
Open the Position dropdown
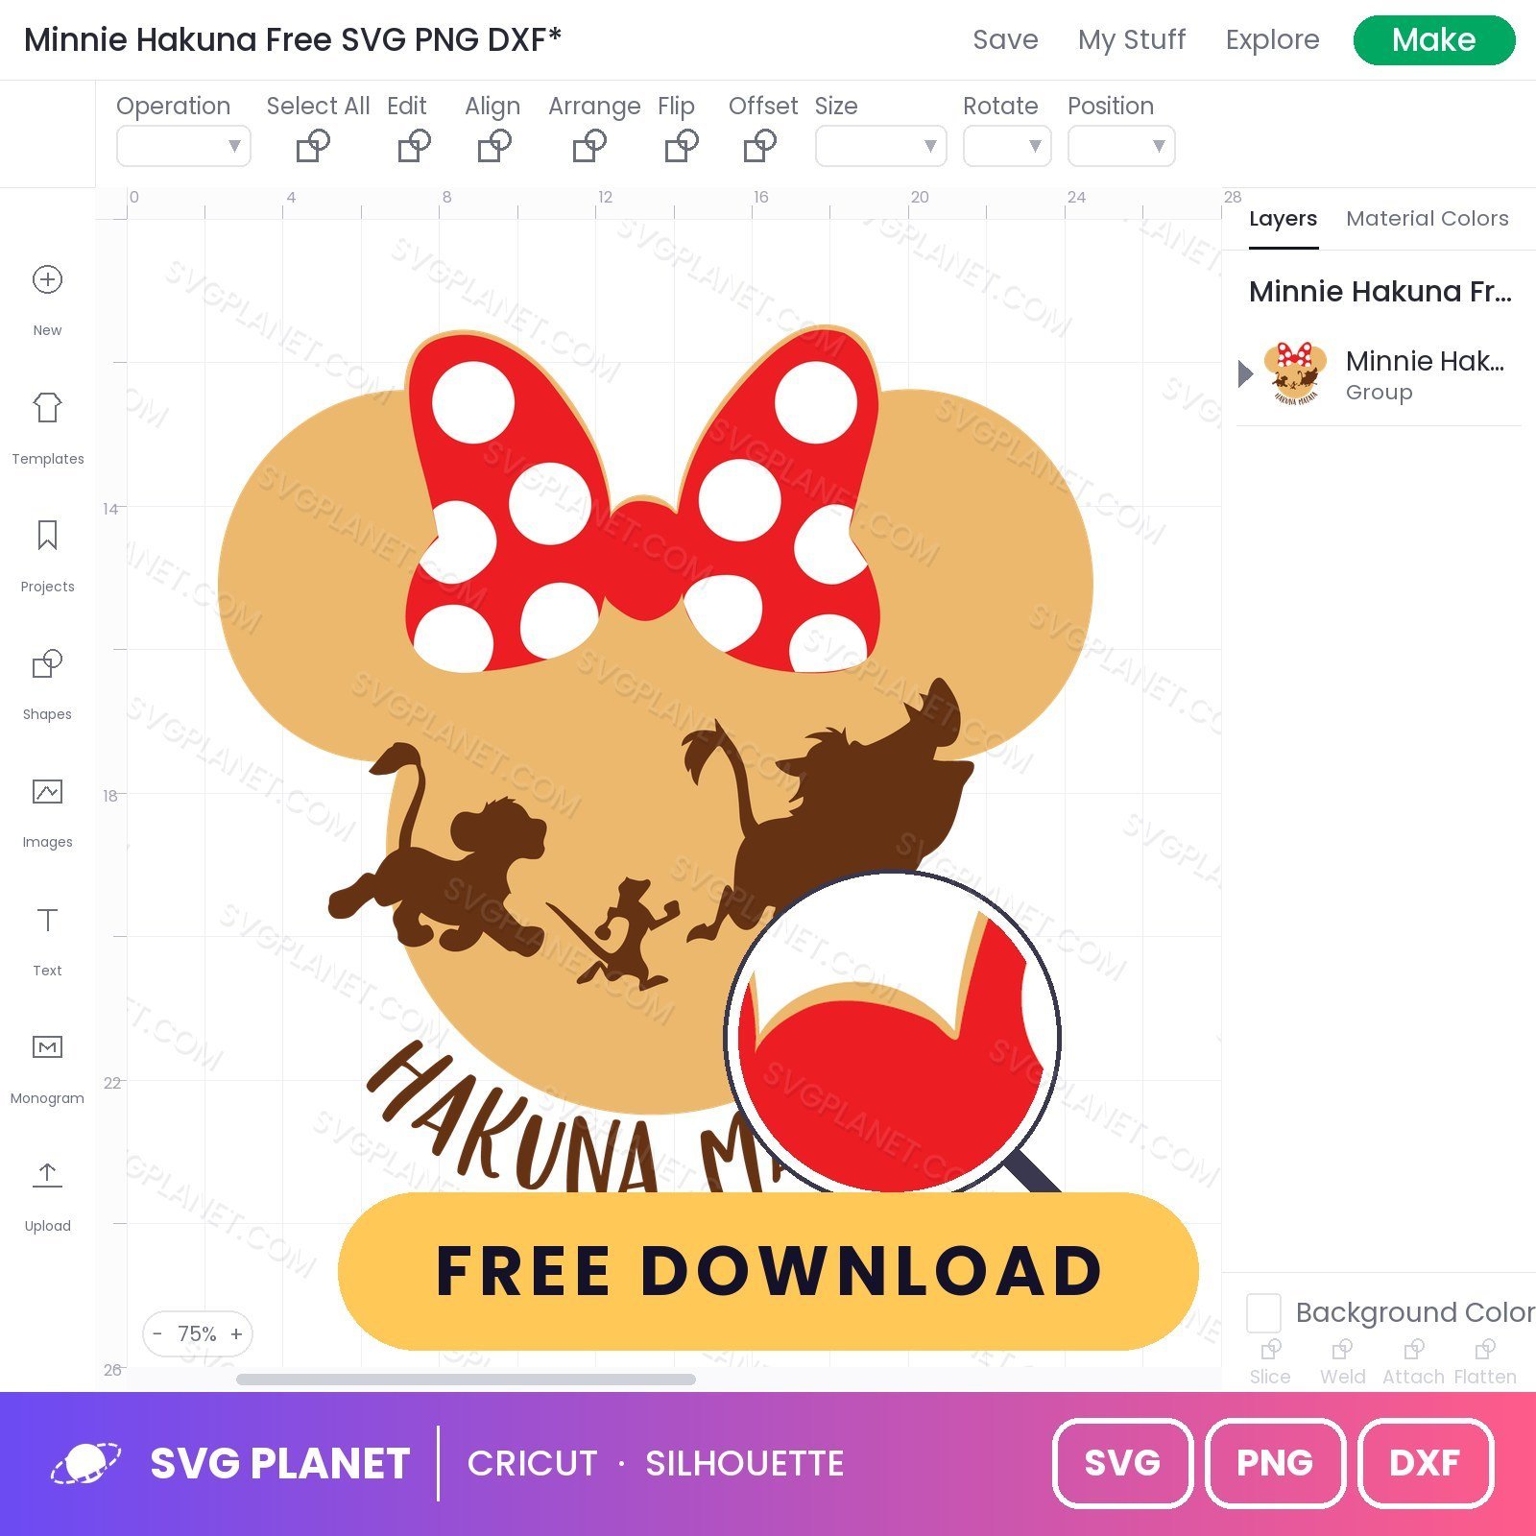click(1121, 146)
